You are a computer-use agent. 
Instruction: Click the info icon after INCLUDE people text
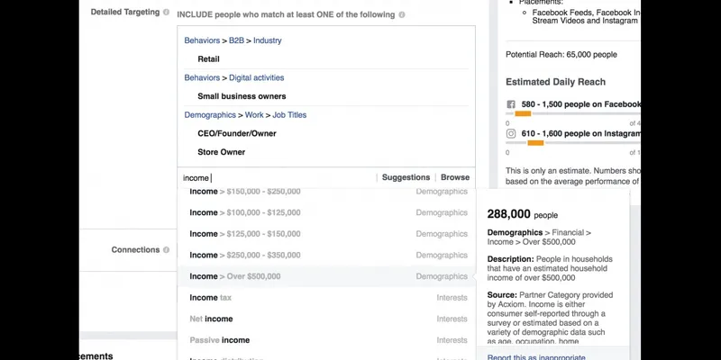402,14
